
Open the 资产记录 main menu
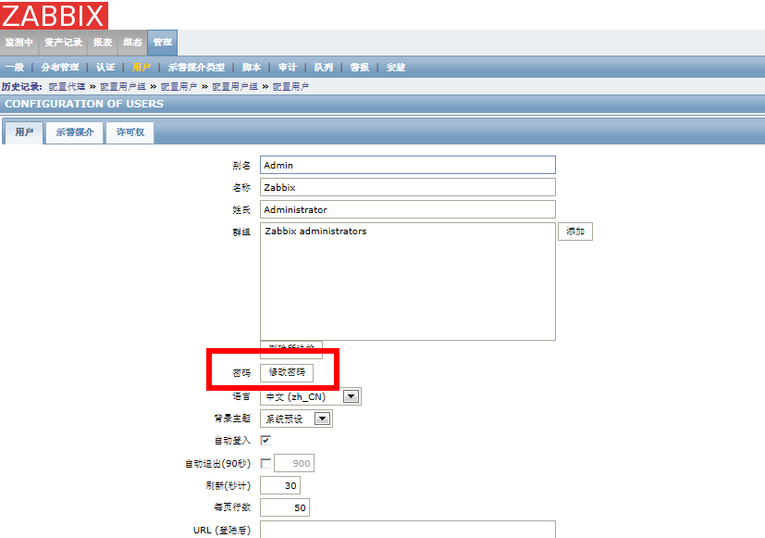[63, 43]
